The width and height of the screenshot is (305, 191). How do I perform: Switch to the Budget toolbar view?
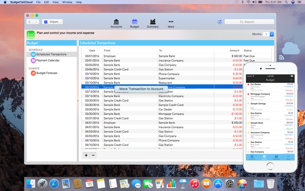(135, 23)
